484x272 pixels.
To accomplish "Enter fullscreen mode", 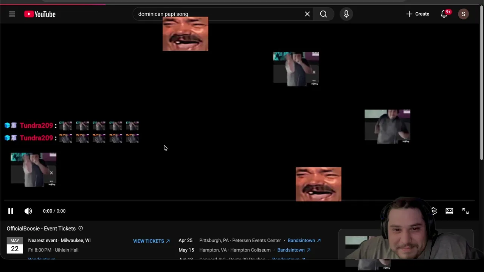I will [x=465, y=211].
